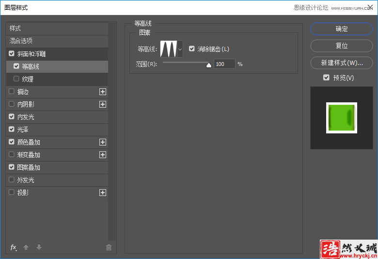
Task: Open the 外发光 settings row
Action: 57,180
